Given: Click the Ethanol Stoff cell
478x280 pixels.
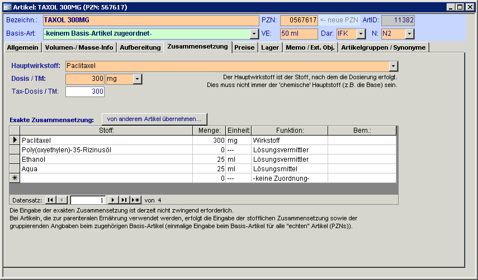Looking at the screenshot, I should click(x=106, y=159).
